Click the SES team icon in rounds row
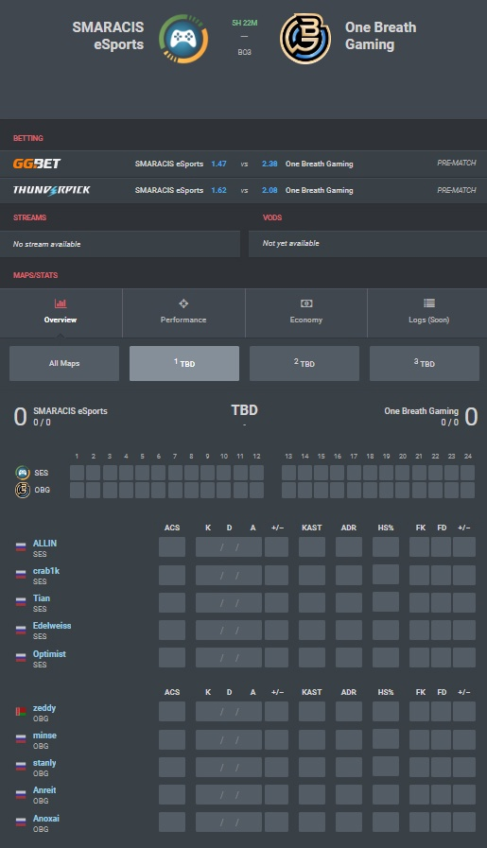487x848 pixels. point(22,473)
